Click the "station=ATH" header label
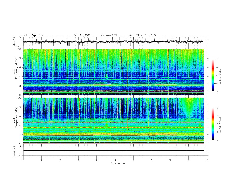This screenshot has height=180, width=233. (x=109, y=35)
